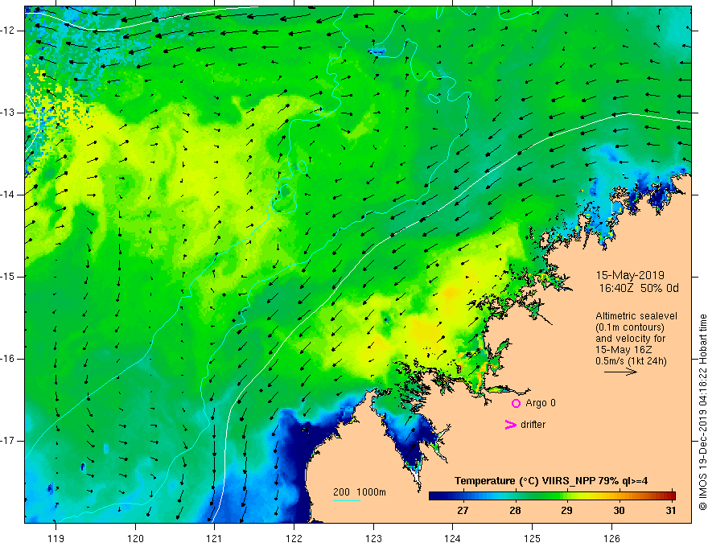708x547 pixels.
Task: Click the latitude label -17
Action: tap(8, 441)
